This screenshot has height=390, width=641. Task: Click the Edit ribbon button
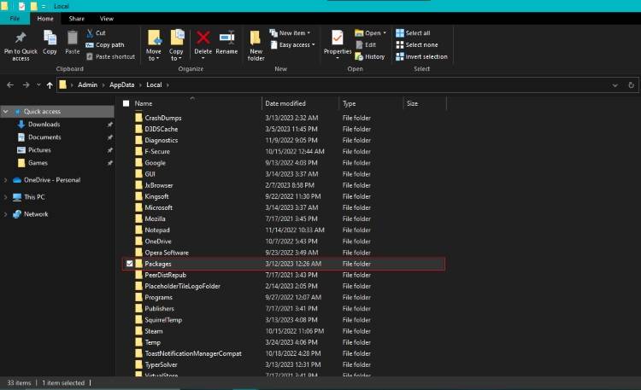click(x=366, y=45)
